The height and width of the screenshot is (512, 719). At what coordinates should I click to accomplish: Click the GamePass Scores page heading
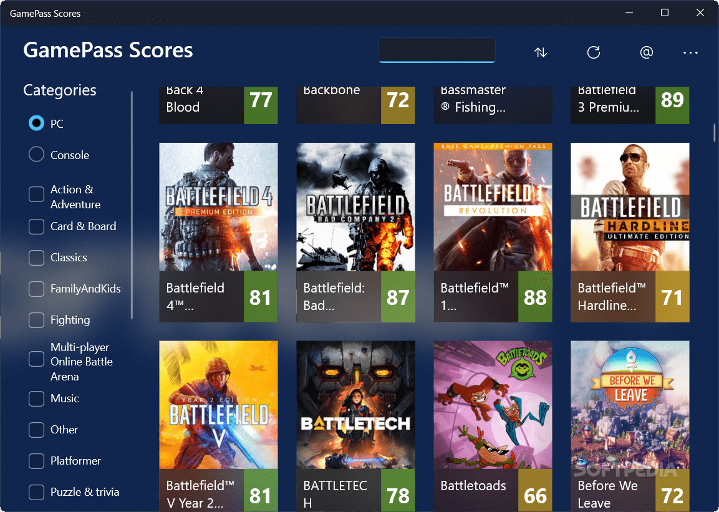[x=108, y=50]
